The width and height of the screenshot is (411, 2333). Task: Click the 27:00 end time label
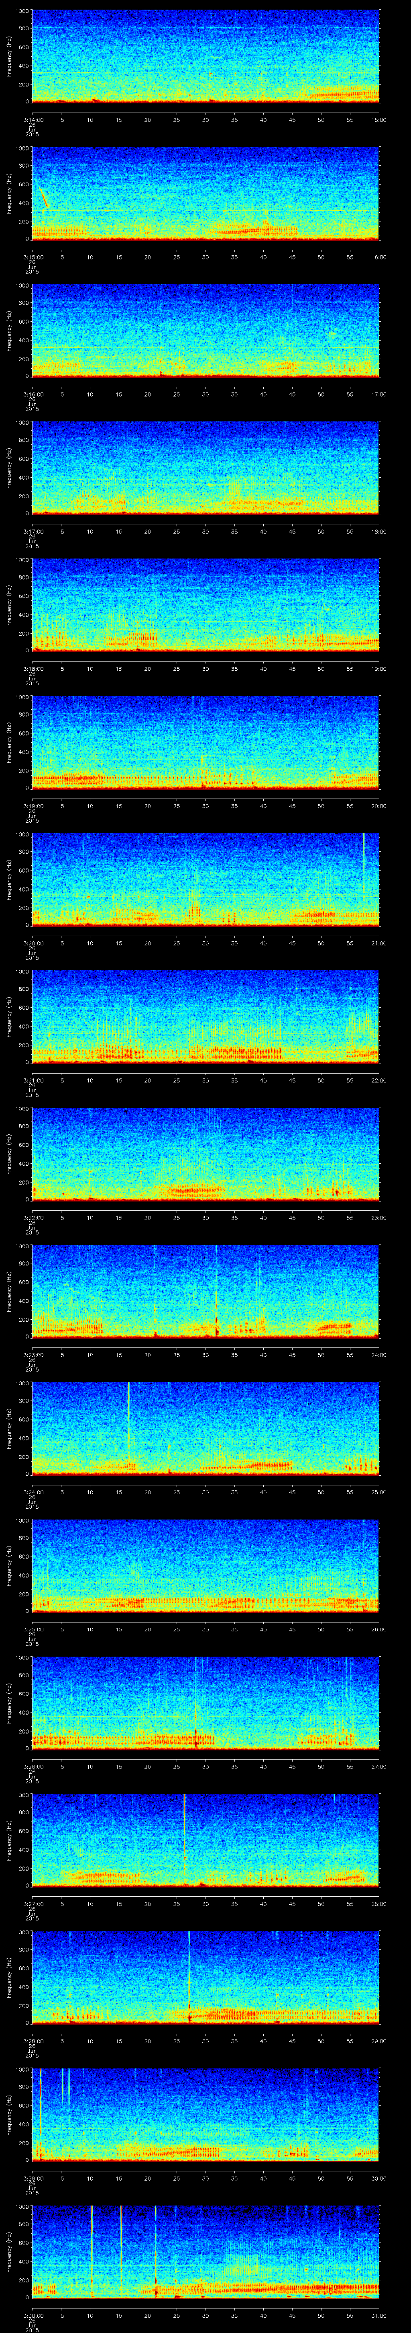[379, 1766]
